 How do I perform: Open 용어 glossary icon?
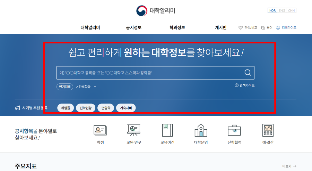(x=263, y=27)
